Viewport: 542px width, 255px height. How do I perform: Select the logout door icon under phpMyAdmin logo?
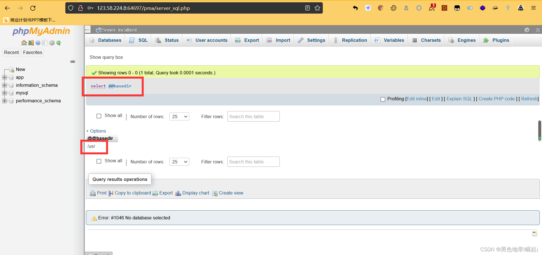coord(31,43)
